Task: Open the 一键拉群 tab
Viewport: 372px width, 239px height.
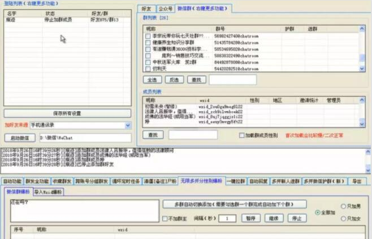Action: click(236, 182)
